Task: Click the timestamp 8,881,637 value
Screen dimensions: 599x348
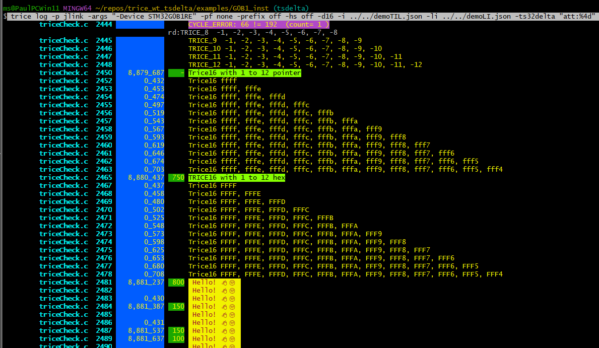Action: pos(146,338)
